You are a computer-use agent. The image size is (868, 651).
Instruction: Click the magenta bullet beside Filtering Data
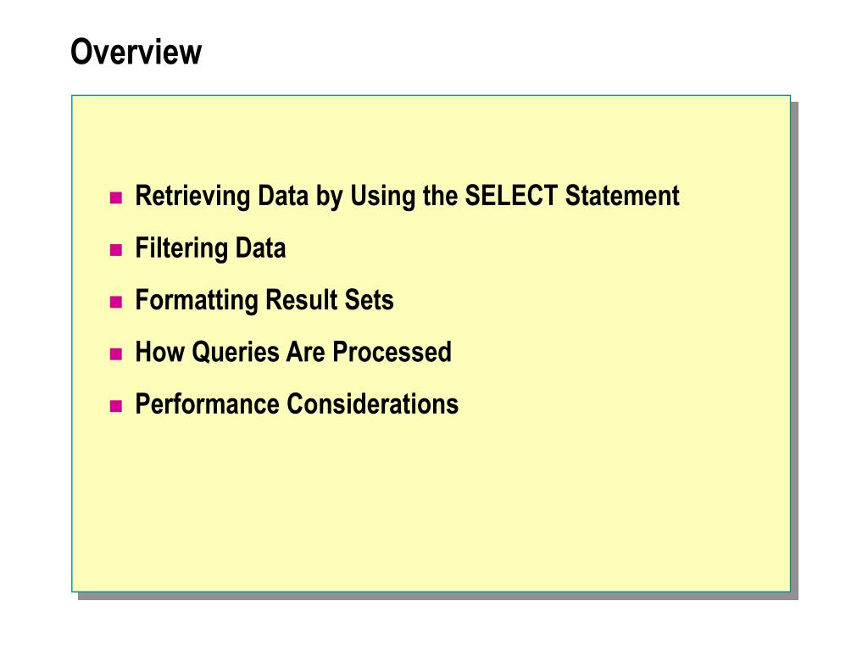pos(115,250)
